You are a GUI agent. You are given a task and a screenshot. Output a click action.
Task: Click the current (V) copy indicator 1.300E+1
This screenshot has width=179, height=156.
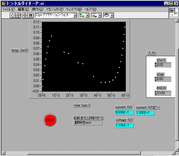click(x=145, y=113)
